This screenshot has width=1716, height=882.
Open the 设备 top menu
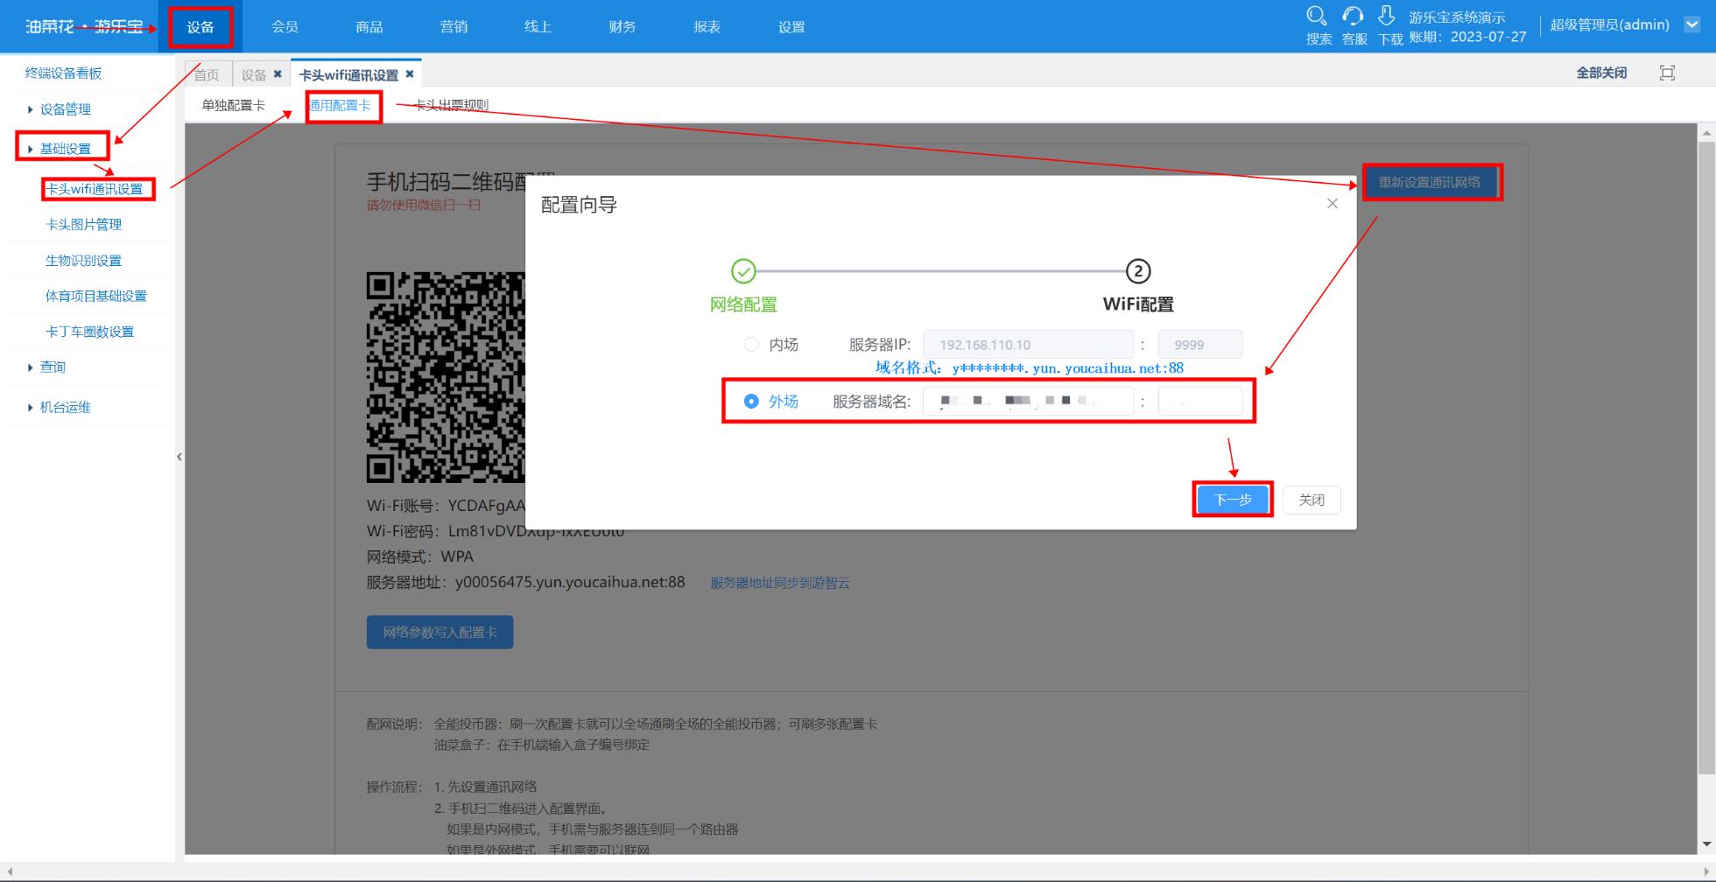pos(200,26)
